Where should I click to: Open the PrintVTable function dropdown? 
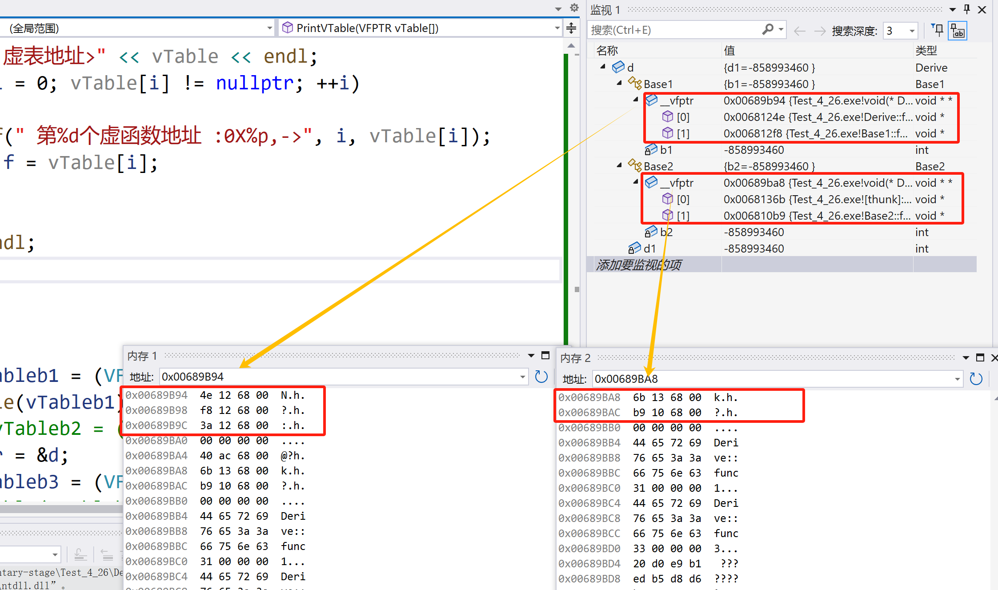[420, 28]
